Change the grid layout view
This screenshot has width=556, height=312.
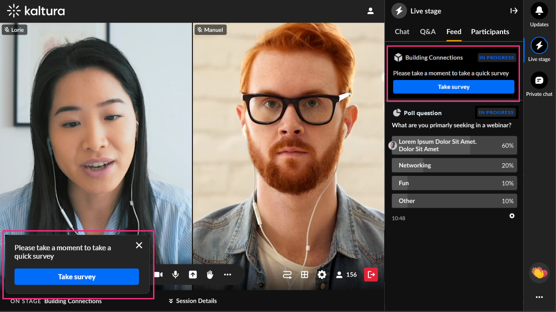304,275
